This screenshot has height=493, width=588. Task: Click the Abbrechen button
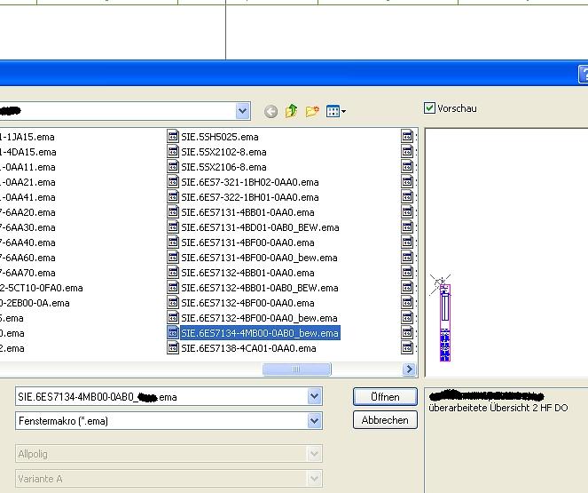(x=385, y=420)
